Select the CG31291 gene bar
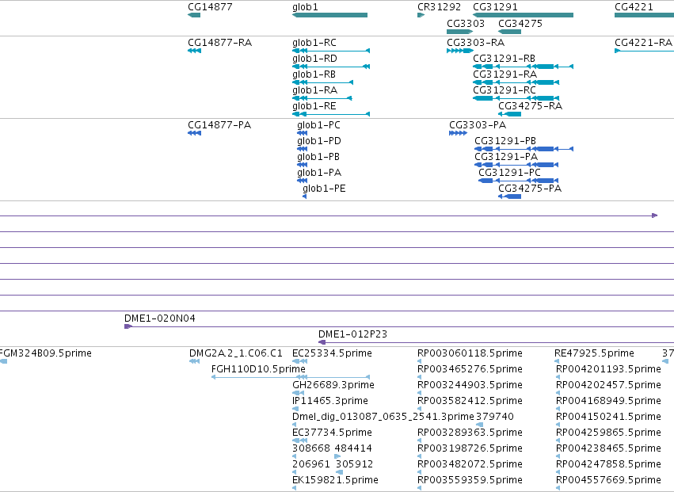 [524, 15]
